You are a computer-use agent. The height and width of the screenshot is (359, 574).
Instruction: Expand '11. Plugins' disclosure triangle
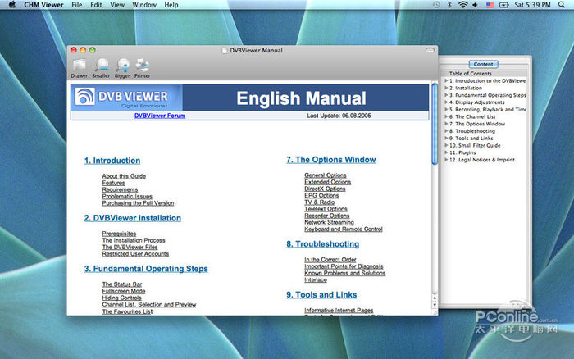click(x=446, y=152)
